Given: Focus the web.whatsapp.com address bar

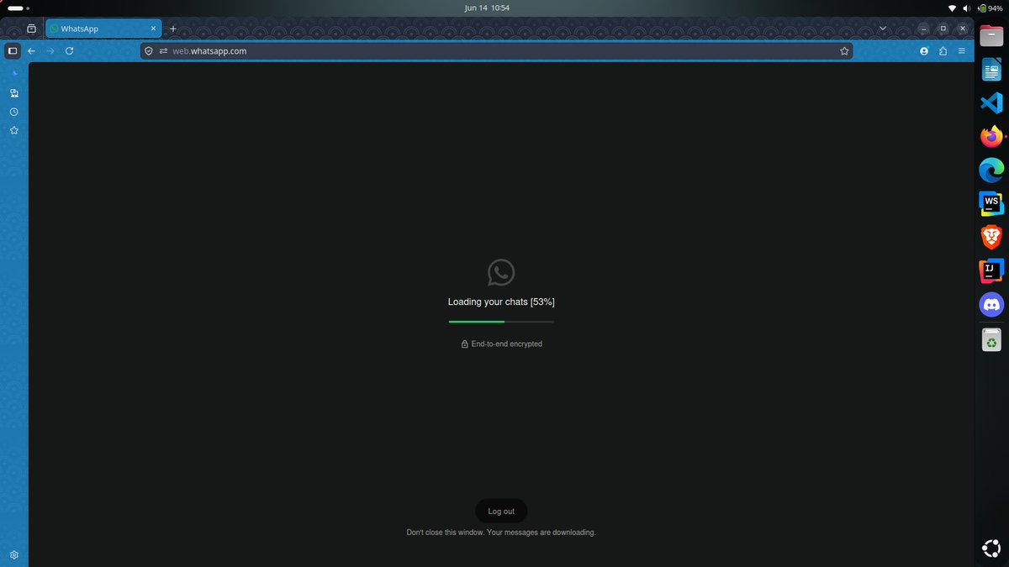Looking at the screenshot, I should pyautogui.click(x=496, y=51).
